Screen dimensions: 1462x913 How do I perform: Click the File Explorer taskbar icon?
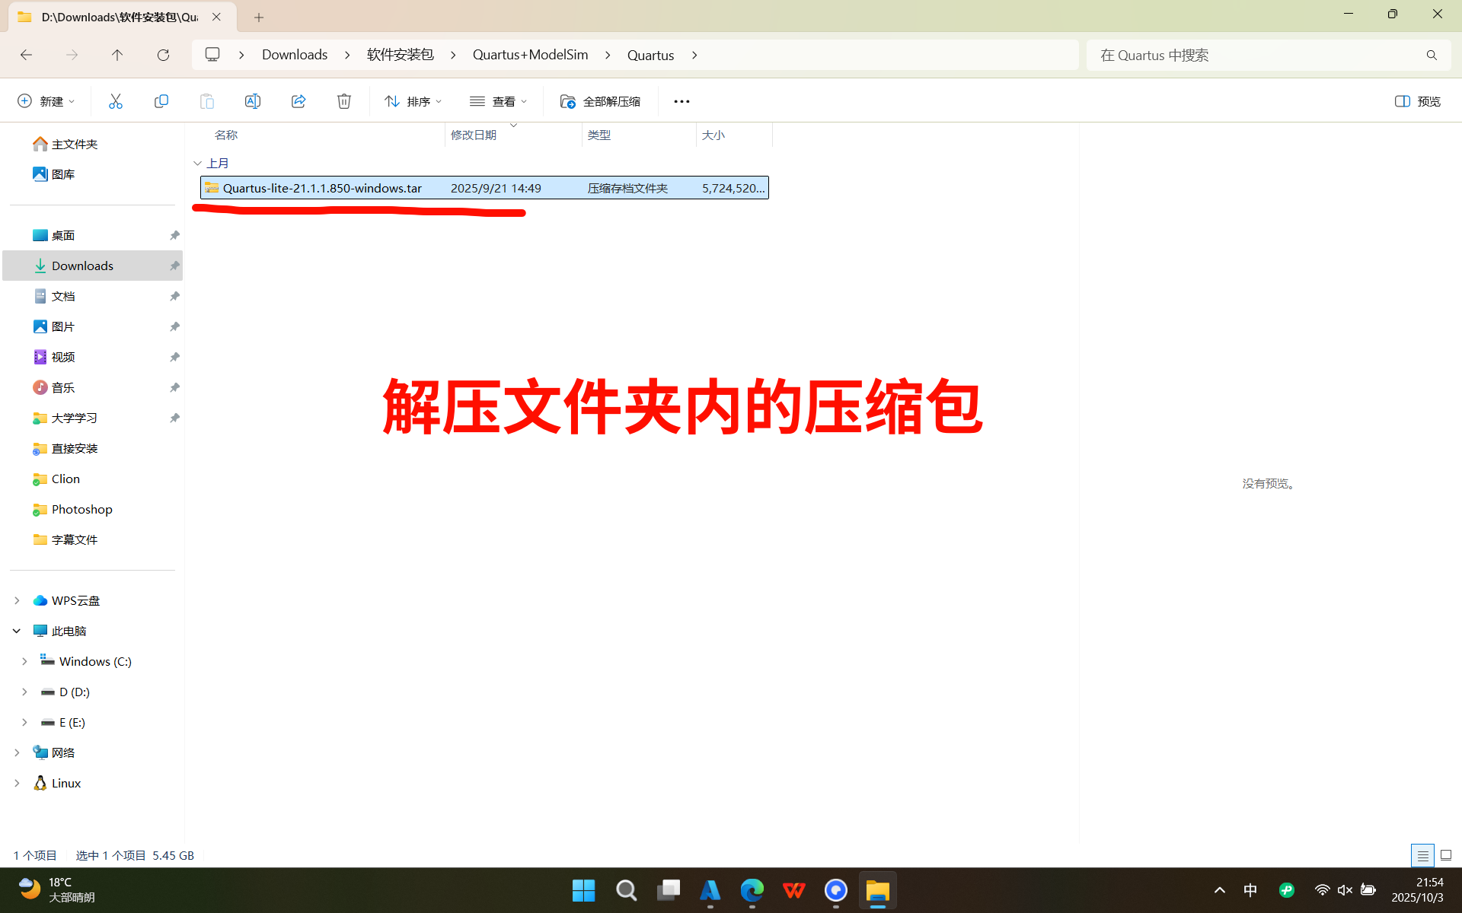pos(878,890)
